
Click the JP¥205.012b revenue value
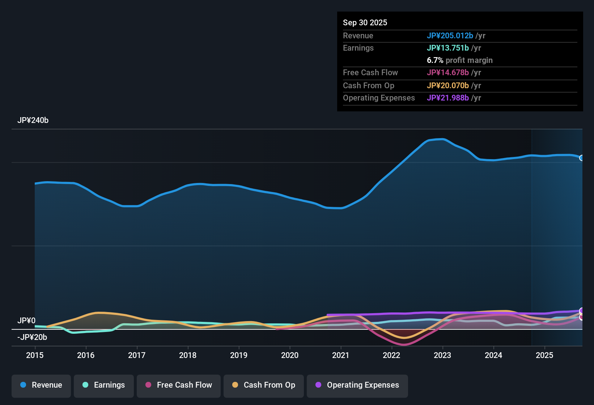coord(451,36)
